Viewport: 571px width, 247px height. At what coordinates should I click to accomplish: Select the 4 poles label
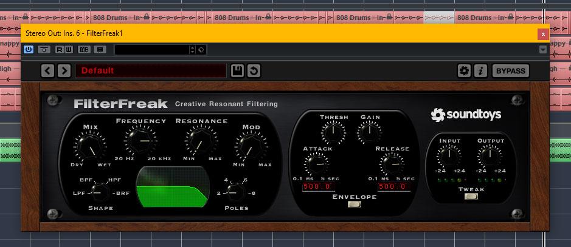(x=226, y=180)
